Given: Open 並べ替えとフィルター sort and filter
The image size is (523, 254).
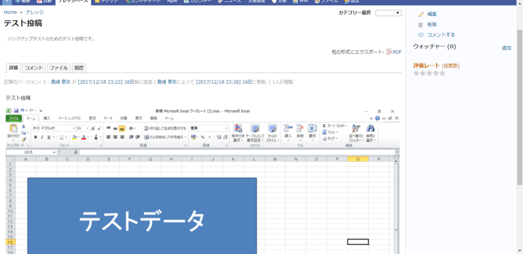Looking at the screenshot, I should [356, 133].
